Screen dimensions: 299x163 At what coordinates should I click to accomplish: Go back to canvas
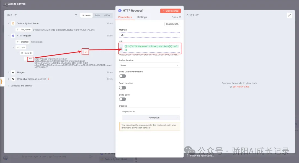coord(15,4)
